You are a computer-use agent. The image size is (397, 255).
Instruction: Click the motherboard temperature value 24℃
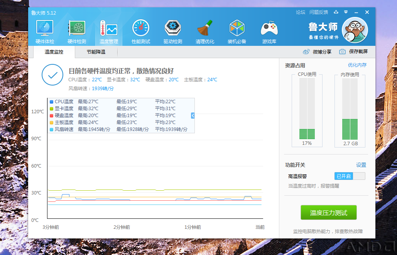(212, 80)
